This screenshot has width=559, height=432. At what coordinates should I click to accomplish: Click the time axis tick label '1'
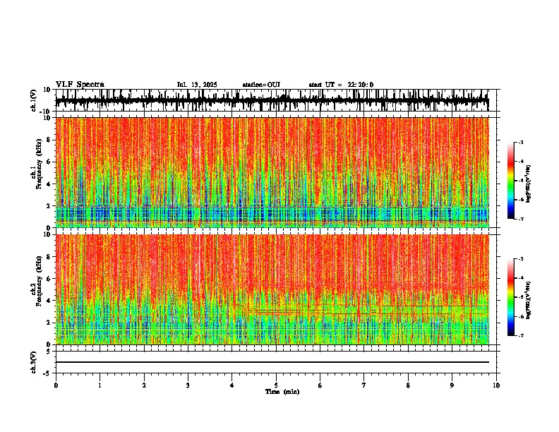(100, 385)
